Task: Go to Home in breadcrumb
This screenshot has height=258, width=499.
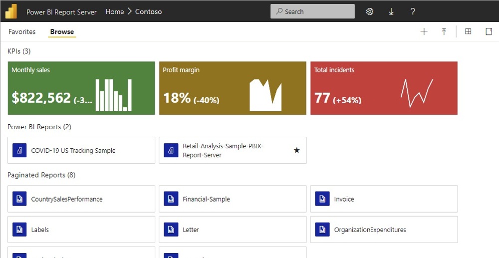Action: pos(115,11)
